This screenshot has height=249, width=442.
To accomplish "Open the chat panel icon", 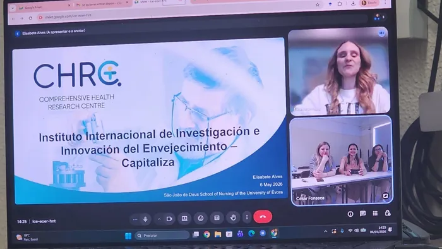I will [363, 214].
